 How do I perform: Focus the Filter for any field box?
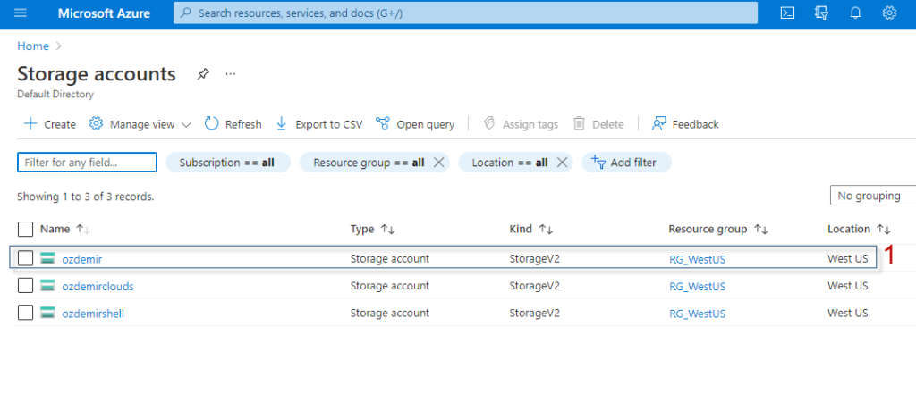coord(87,163)
